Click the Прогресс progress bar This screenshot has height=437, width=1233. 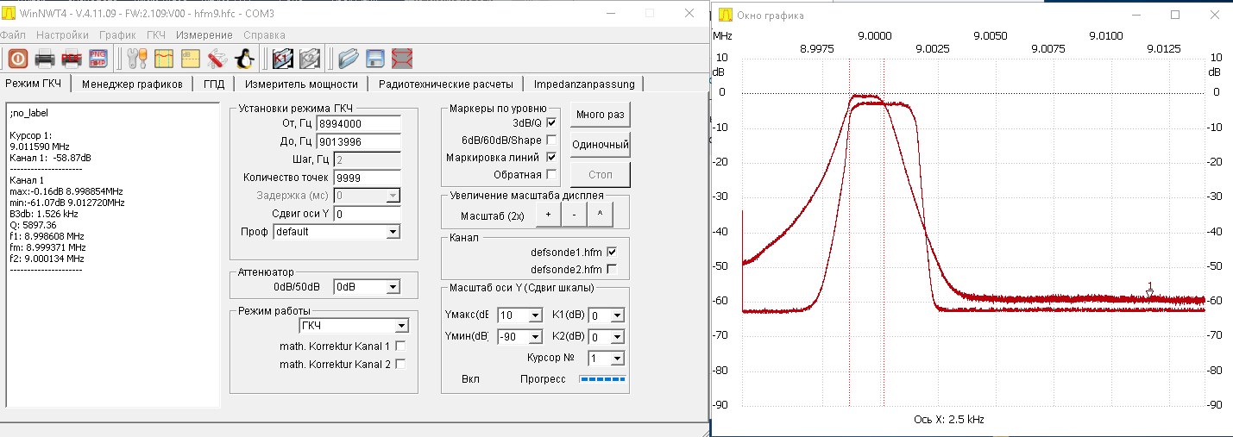(602, 378)
